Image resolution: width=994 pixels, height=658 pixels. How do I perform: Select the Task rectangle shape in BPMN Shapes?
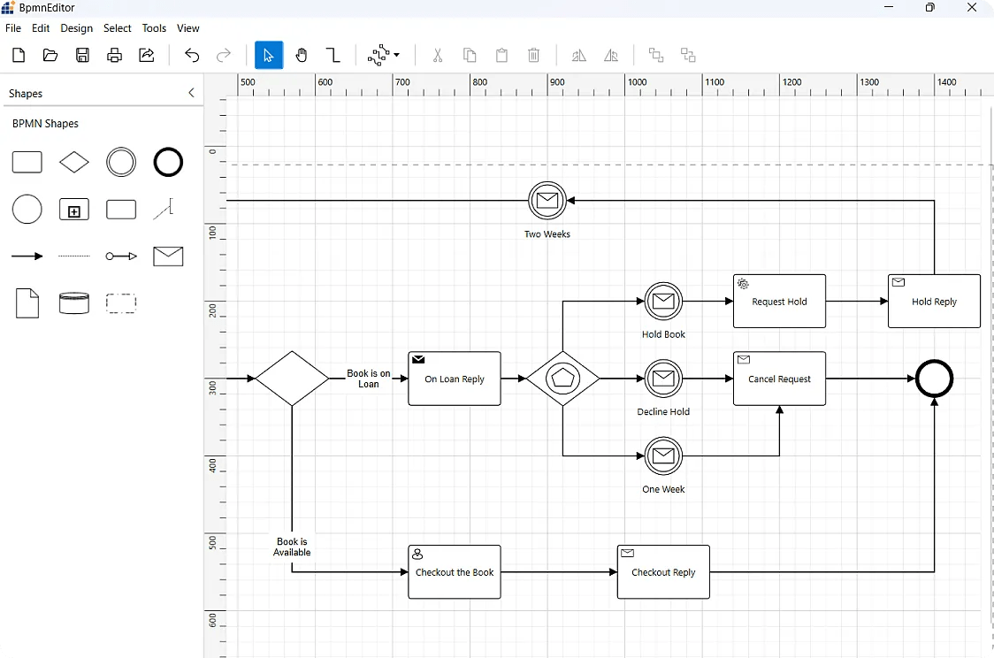pos(27,162)
